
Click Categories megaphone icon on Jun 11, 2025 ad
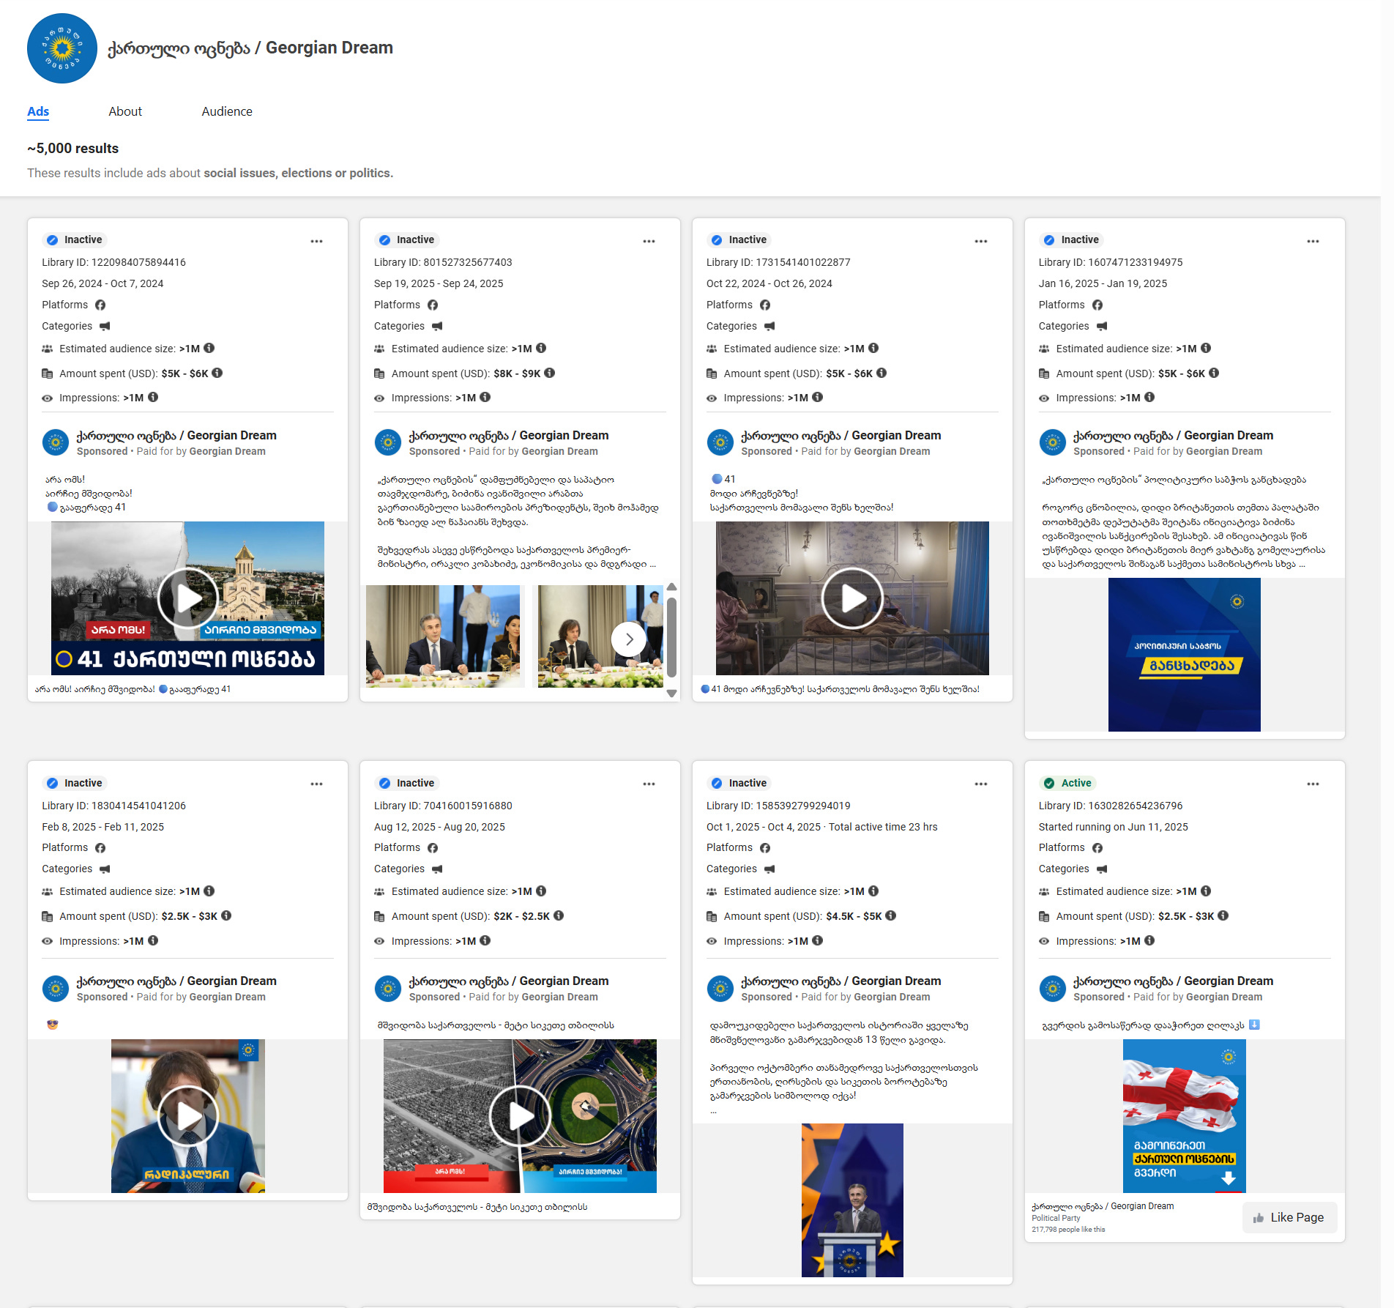(x=1102, y=869)
